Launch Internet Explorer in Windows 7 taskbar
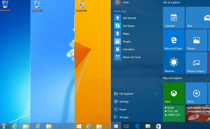This screenshot has width=210, height=129. (15, 126)
